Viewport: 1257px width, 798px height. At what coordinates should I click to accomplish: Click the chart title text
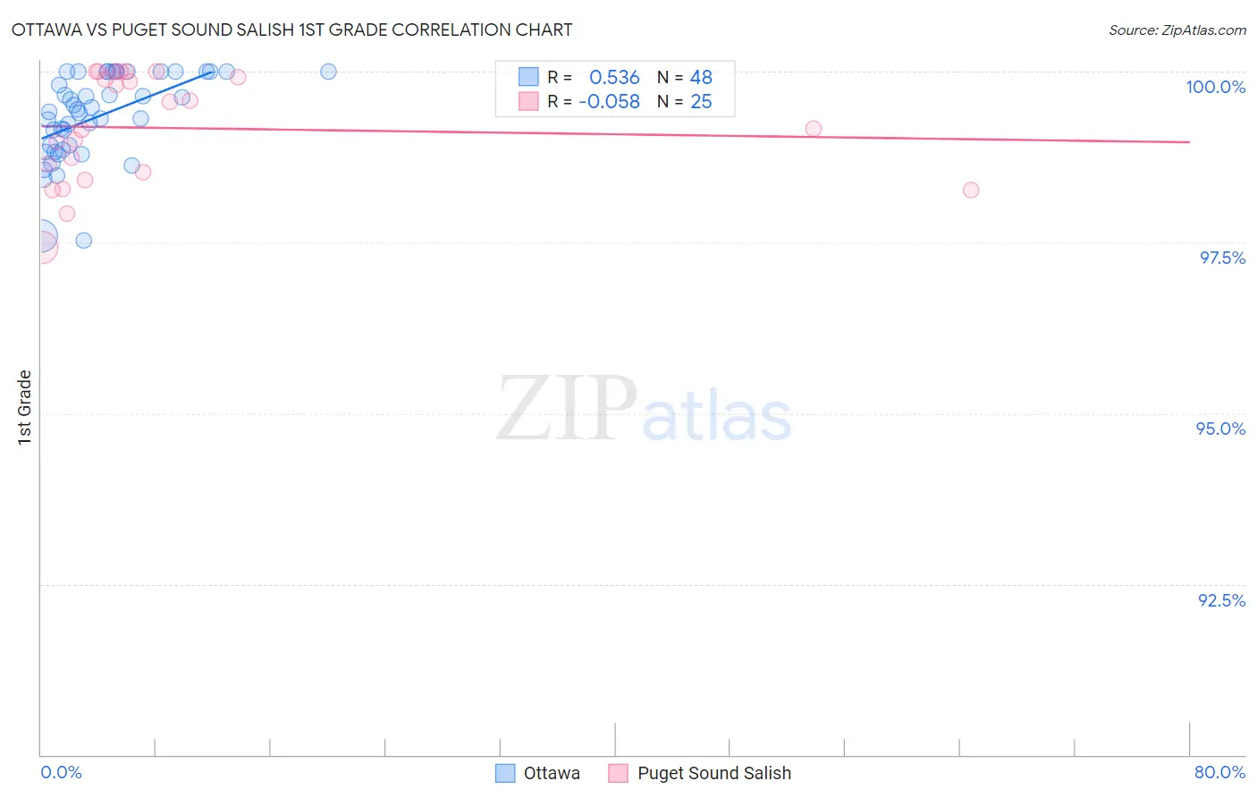291,30
